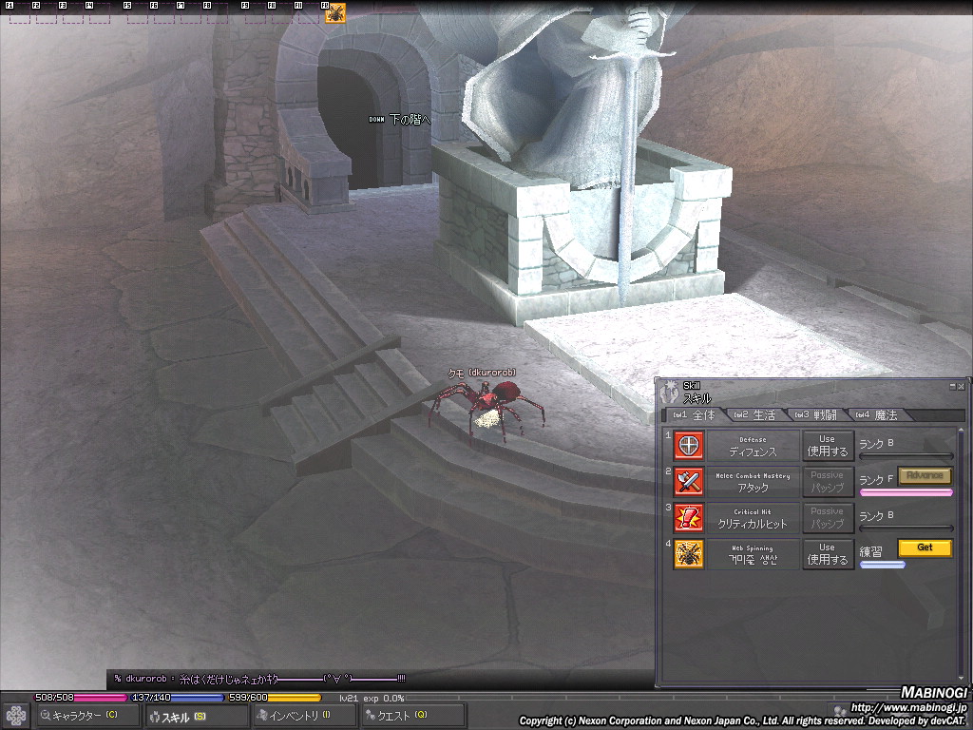Screen dimensions: 973x730
Task: Open the Web Spinning skill name entry
Action: (x=753, y=554)
